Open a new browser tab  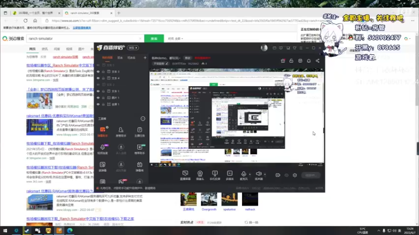tap(119, 13)
